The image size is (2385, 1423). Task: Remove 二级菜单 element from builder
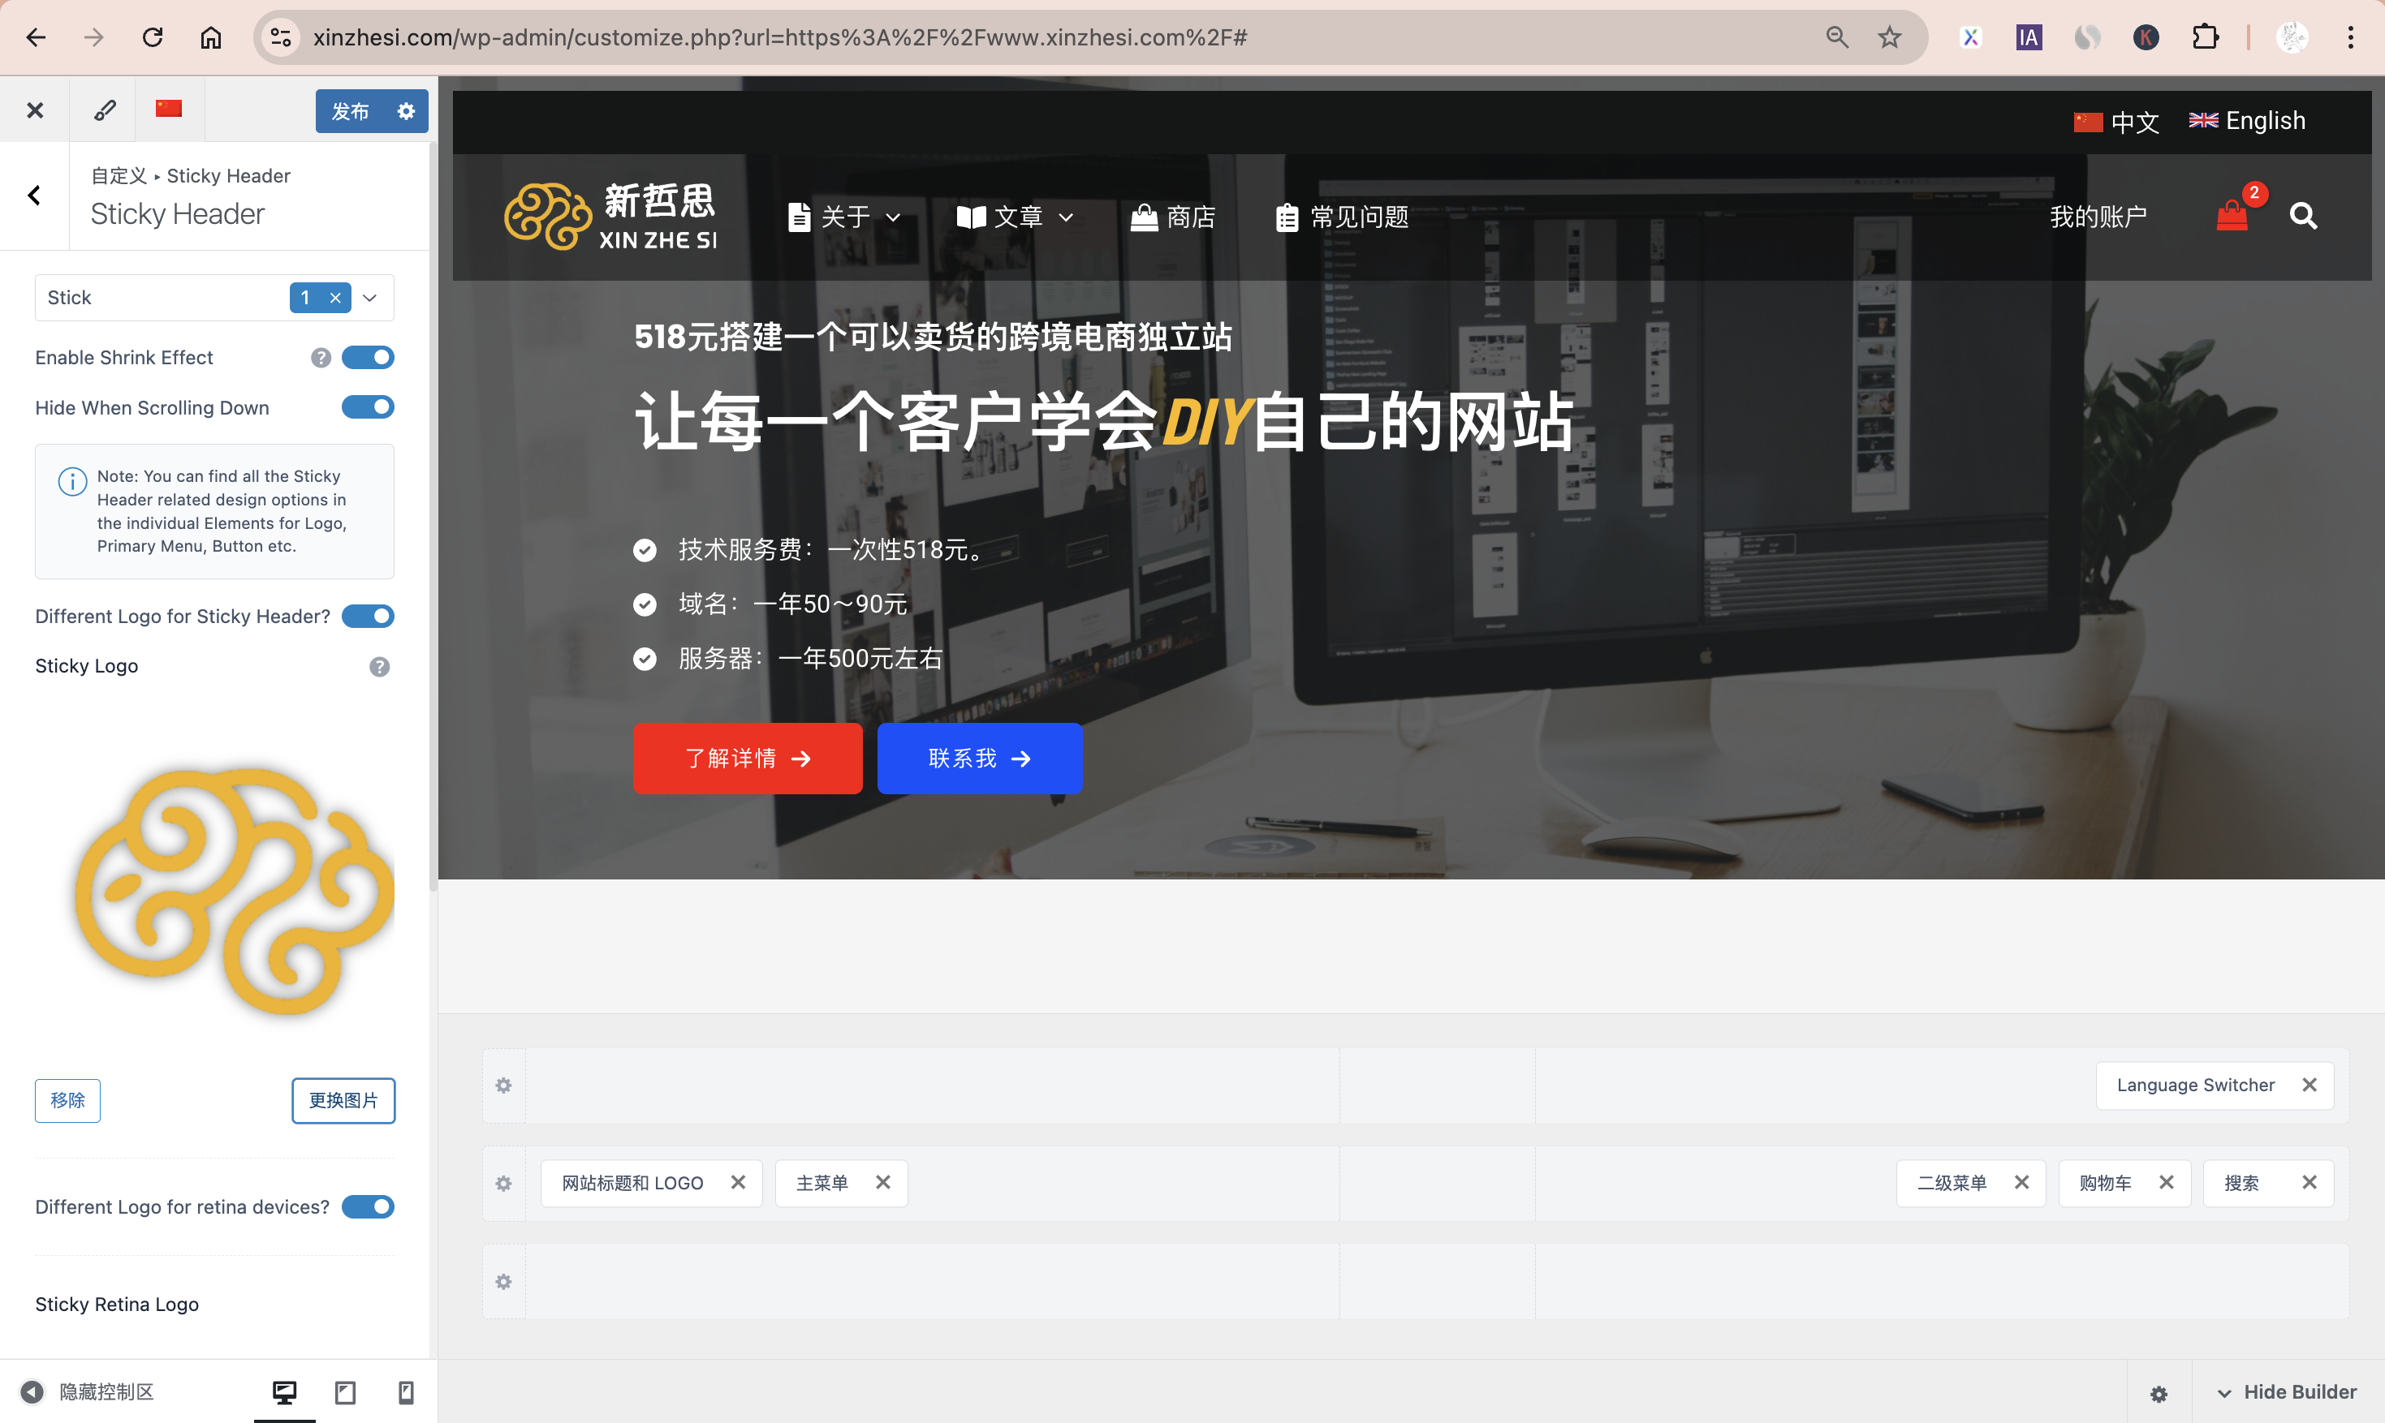click(2021, 1182)
